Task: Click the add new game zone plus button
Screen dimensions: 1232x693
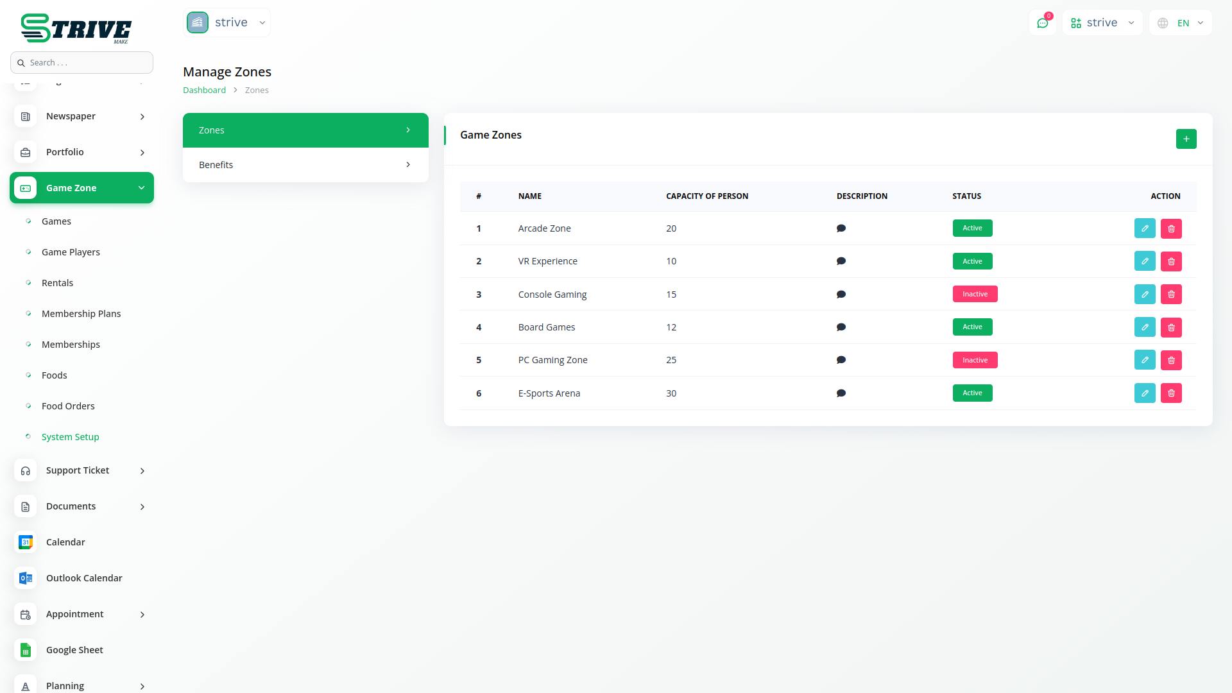Action: [x=1186, y=139]
